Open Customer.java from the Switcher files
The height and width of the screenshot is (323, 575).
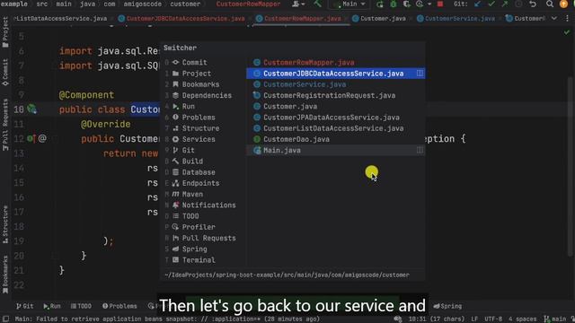335,106
